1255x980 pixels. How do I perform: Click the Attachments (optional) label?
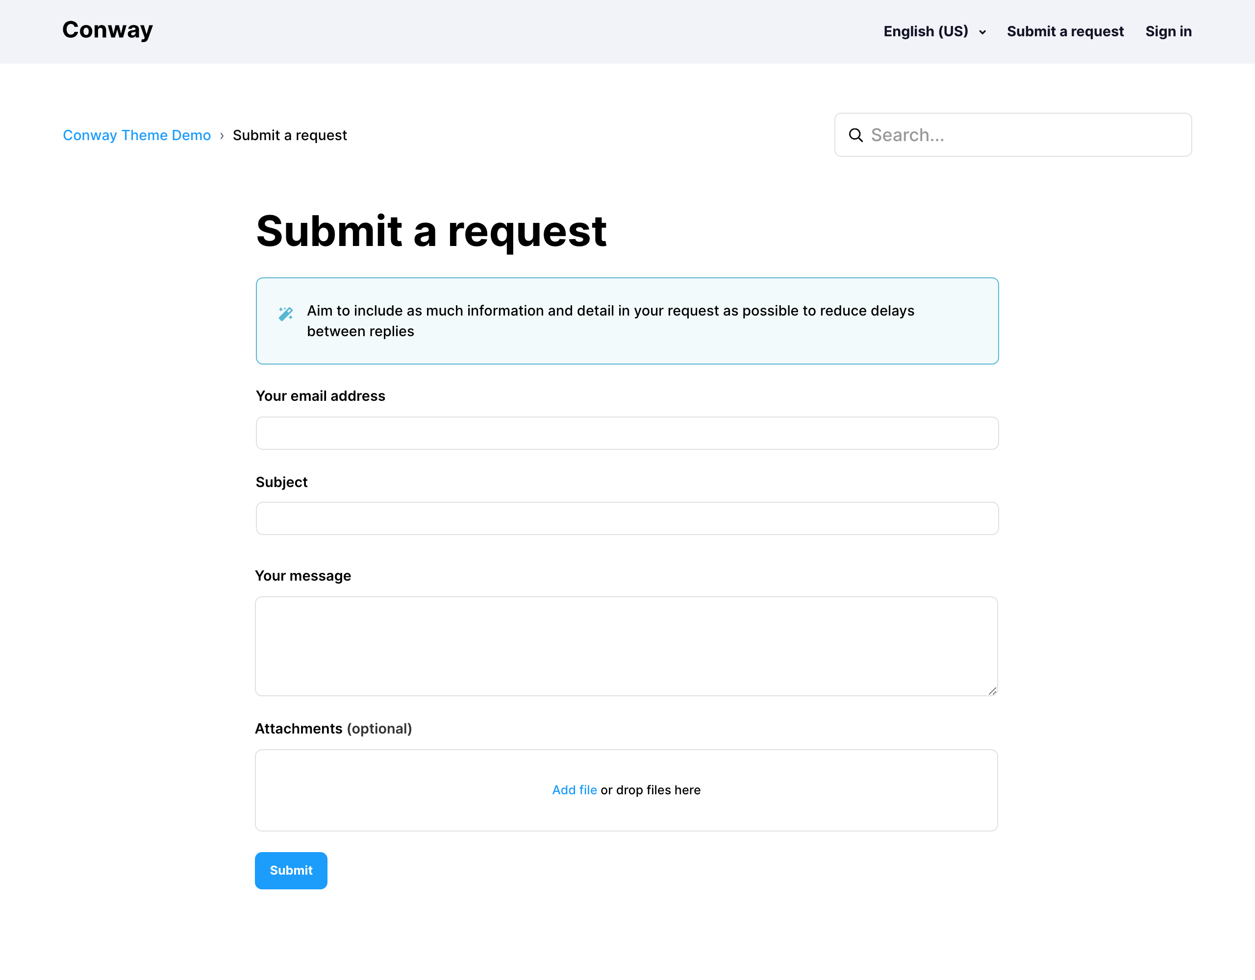pyautogui.click(x=333, y=729)
